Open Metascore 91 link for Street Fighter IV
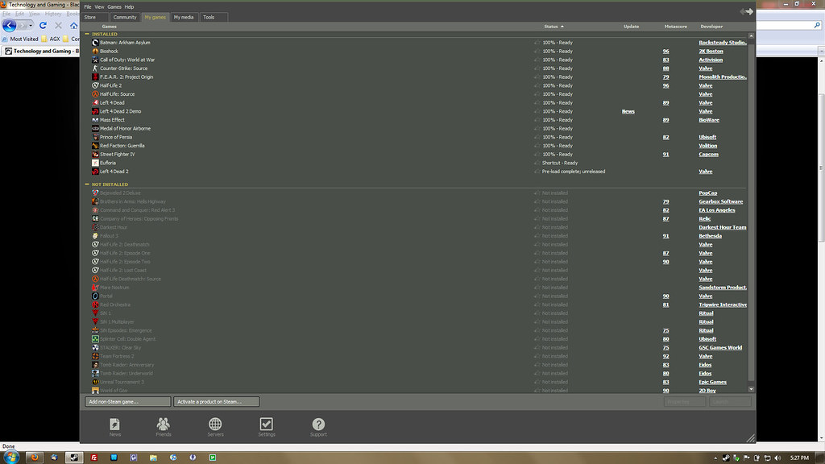 point(665,154)
